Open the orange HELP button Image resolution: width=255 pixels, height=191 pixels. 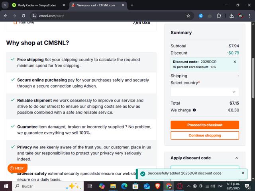tap(18, 168)
